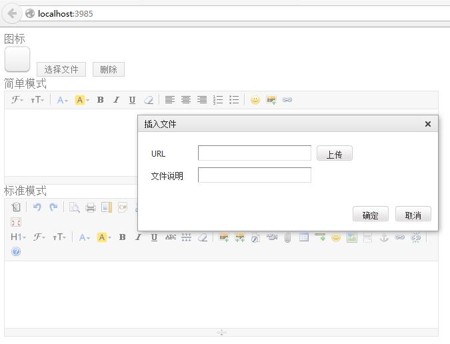Click paperclip insert file icon
This screenshot has width=450, height=344.
[287, 237]
